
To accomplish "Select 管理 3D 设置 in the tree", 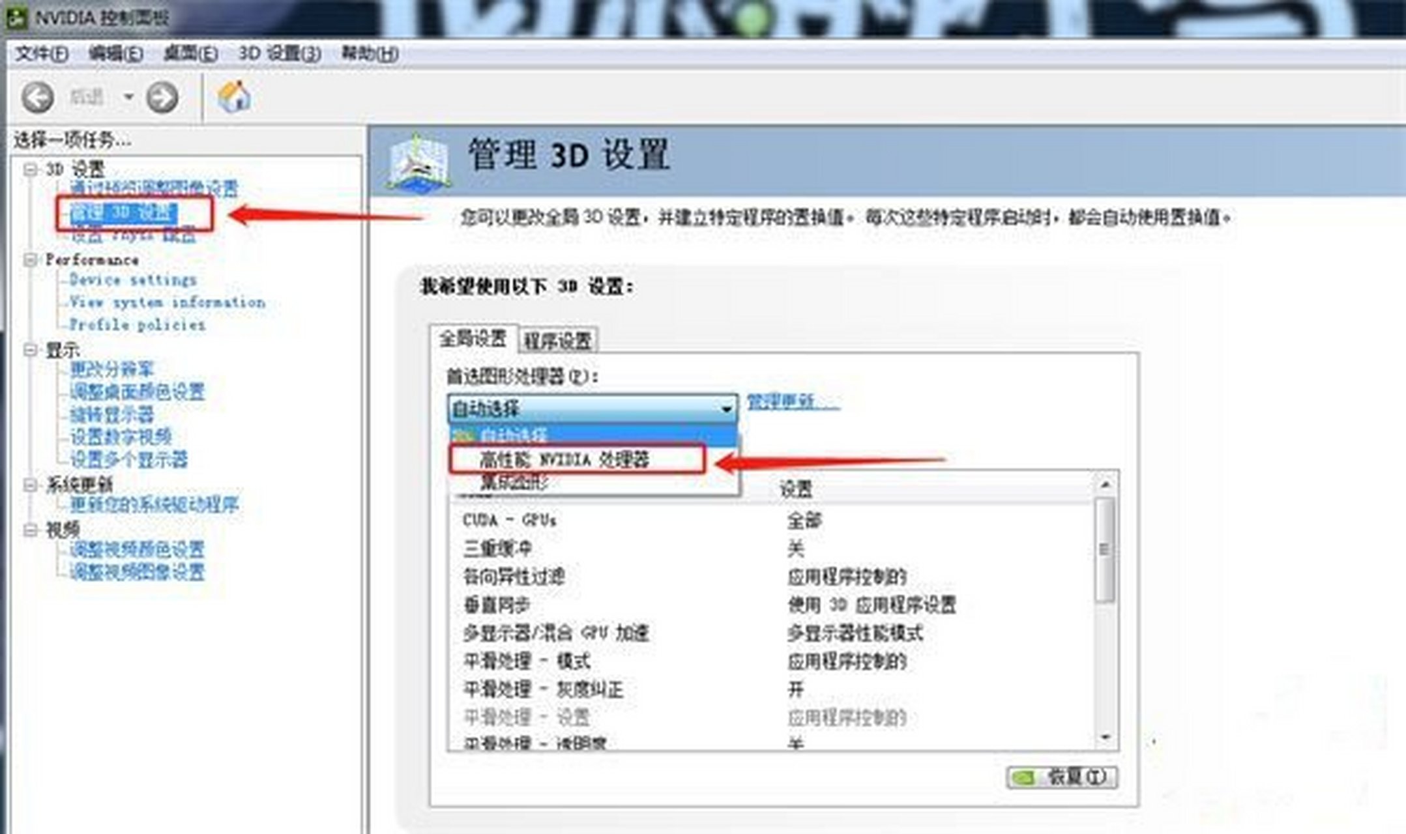I will [123, 212].
